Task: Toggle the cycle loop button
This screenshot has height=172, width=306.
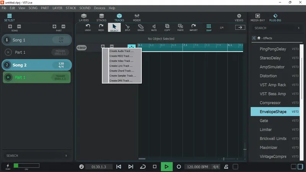Action: coord(143,167)
